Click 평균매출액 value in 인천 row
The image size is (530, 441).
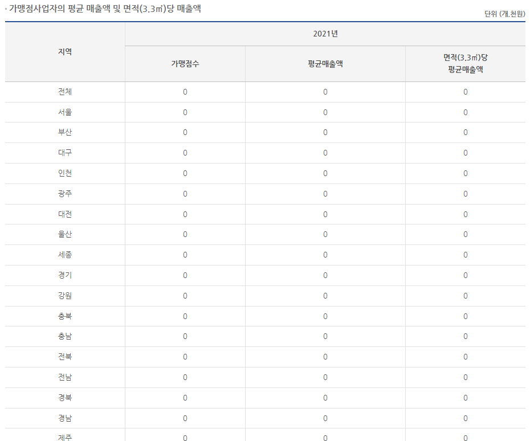[325, 173]
